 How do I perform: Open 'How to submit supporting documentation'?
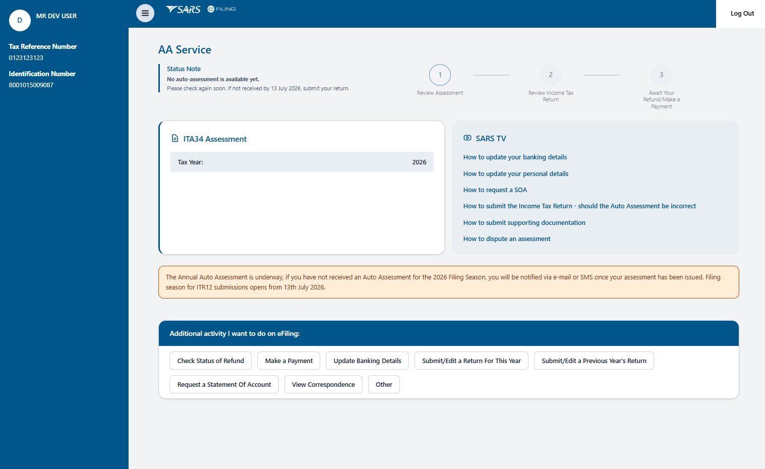[524, 222]
